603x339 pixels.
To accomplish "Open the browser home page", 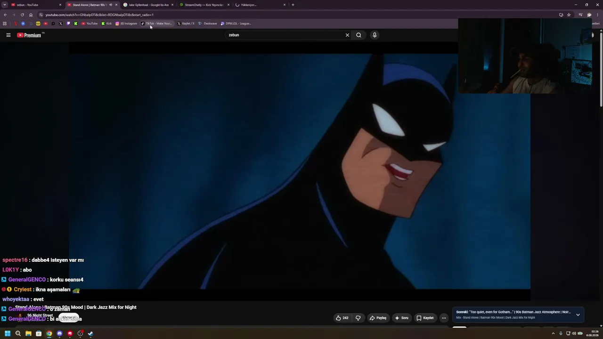I will (x=31, y=15).
